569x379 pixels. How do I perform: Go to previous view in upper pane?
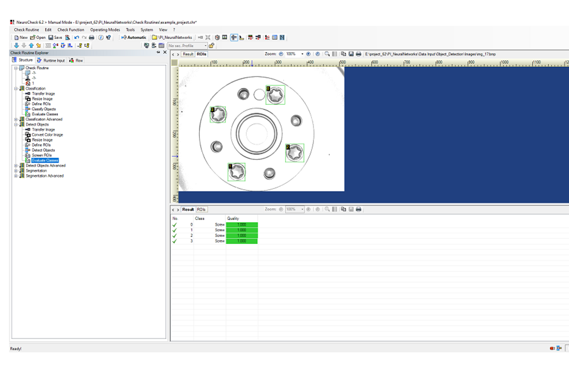(x=173, y=54)
